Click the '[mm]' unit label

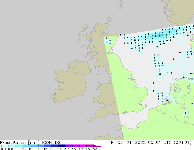click(34, 143)
